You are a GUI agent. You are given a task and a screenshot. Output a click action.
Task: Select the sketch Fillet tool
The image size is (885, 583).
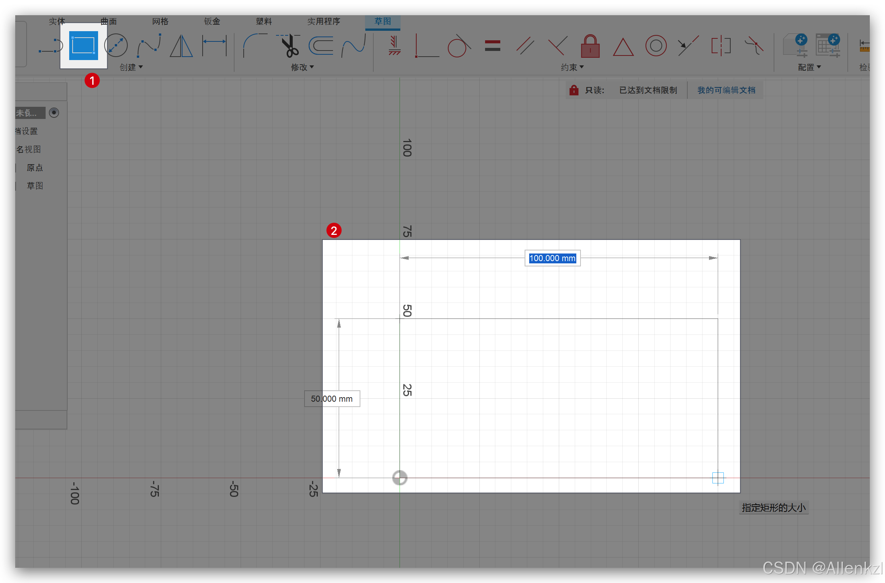[x=255, y=46]
